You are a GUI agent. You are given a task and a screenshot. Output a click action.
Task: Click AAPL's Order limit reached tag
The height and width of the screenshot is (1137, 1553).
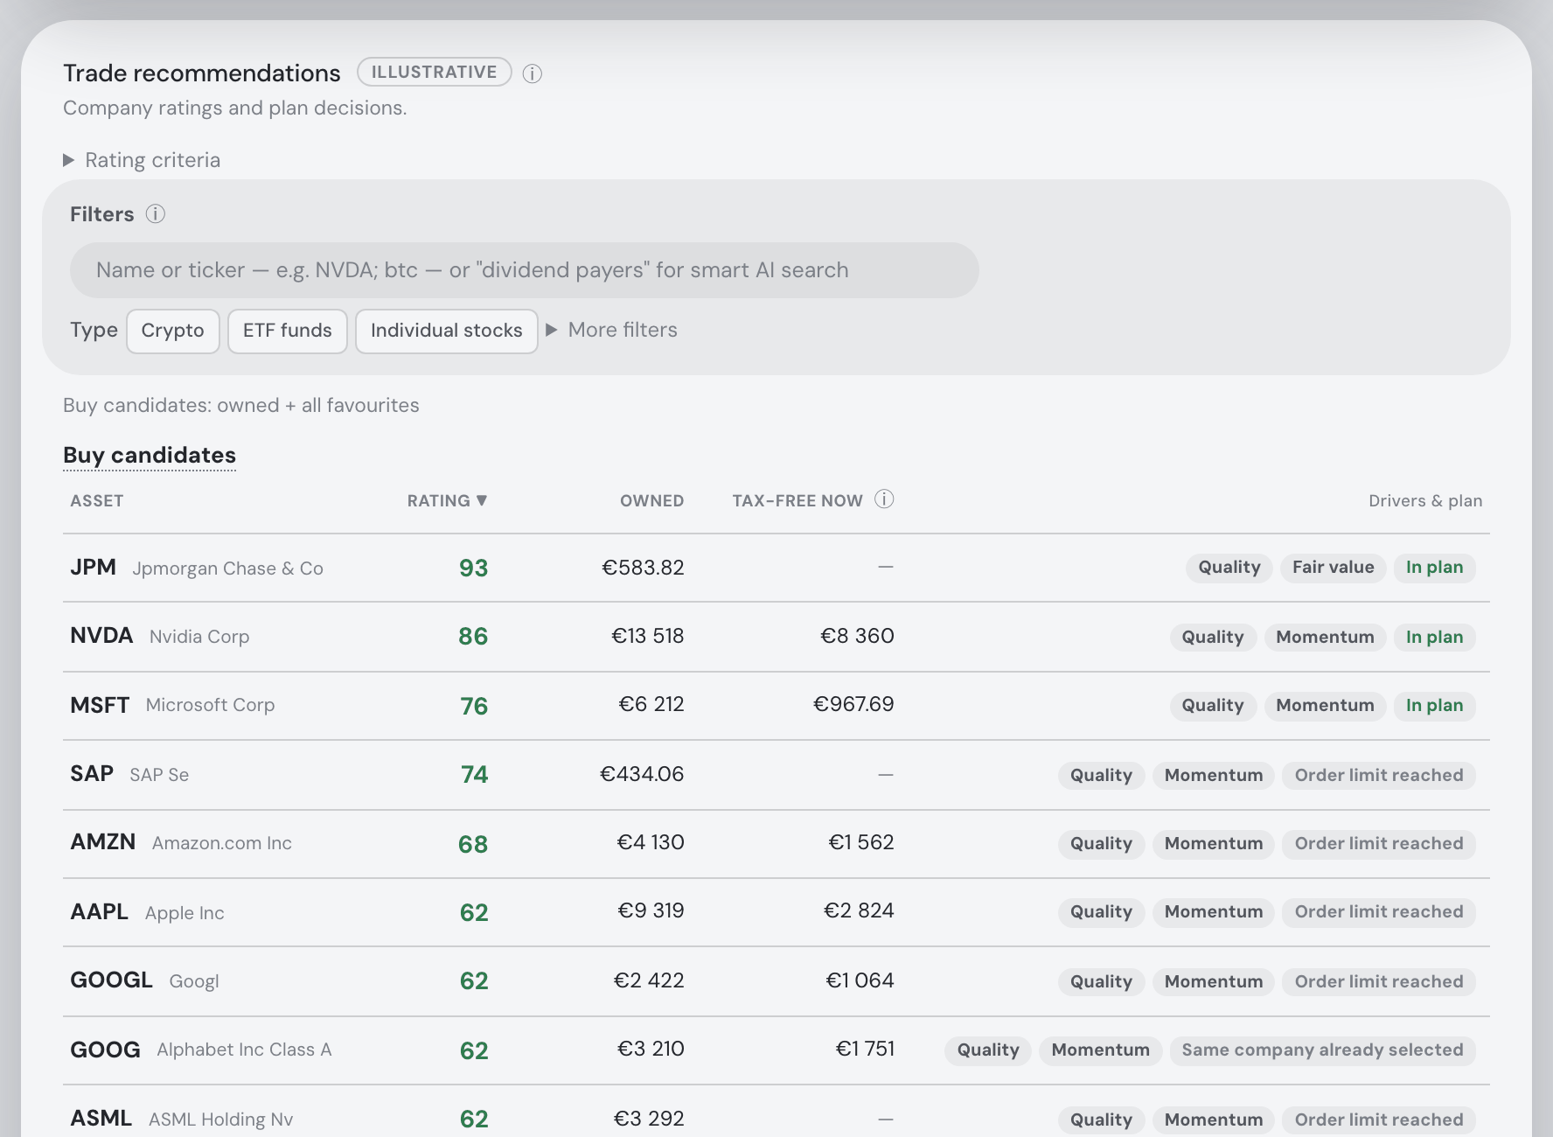coord(1379,912)
